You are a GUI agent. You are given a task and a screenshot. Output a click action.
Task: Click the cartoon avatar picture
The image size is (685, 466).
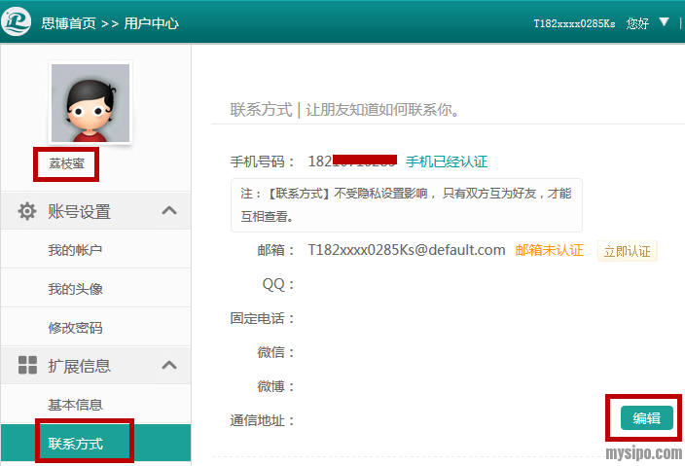pyautogui.click(x=90, y=103)
